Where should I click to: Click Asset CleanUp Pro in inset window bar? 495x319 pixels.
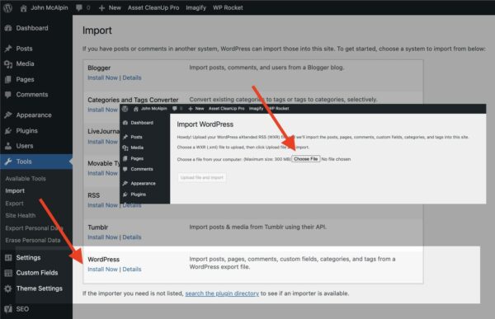[x=226, y=109]
